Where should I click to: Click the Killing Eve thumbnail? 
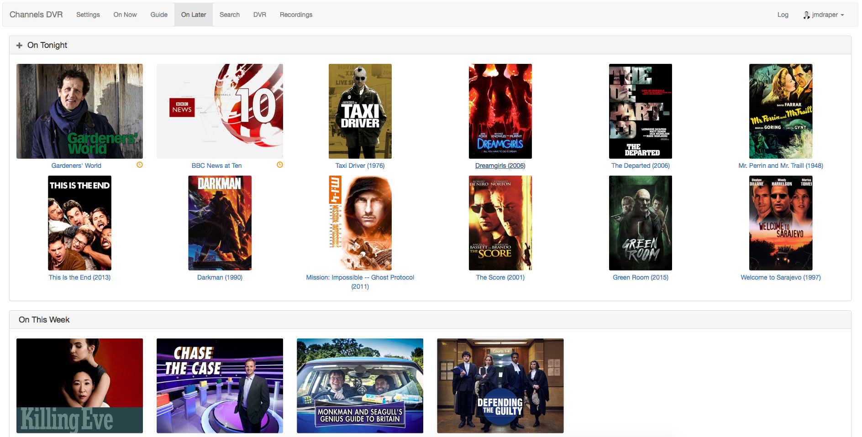pos(79,385)
